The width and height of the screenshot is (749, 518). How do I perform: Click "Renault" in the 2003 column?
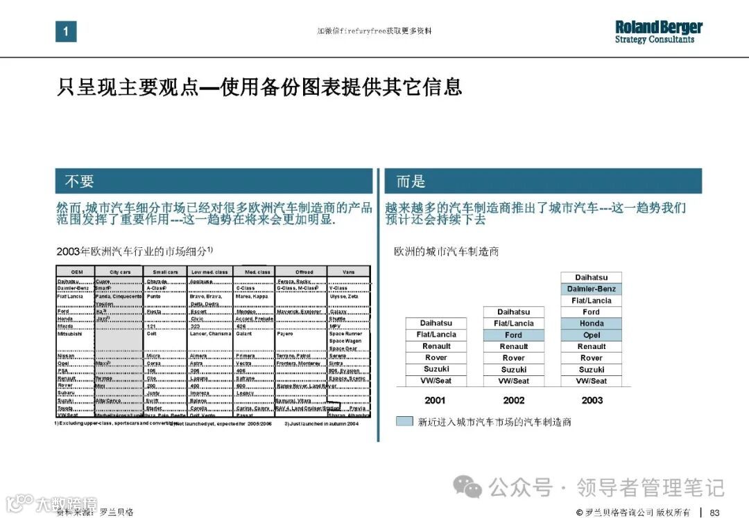click(x=592, y=346)
